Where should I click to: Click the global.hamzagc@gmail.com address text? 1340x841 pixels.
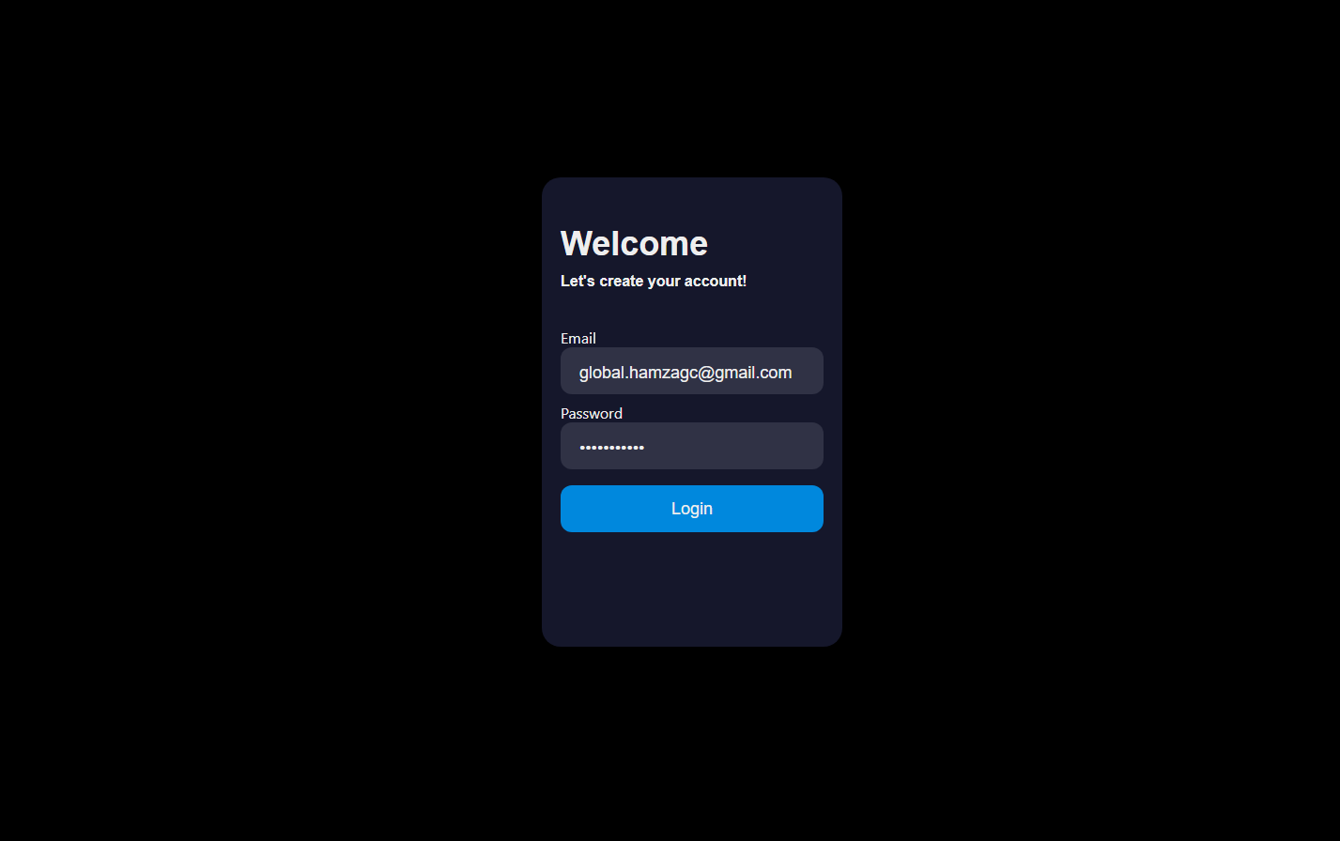[685, 373]
